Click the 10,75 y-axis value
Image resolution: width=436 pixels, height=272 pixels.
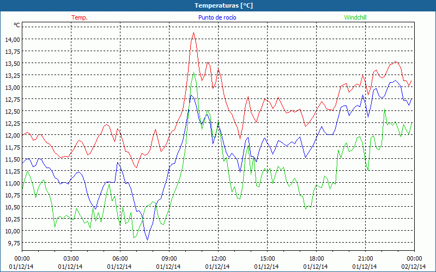(x=13, y=195)
